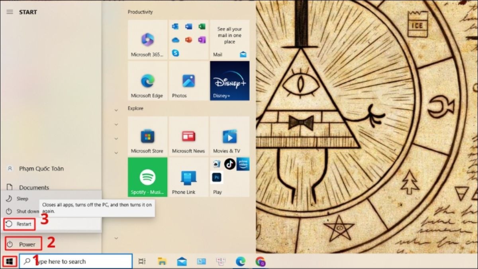Collapse the app group chevron beside Explore
Image resolution: width=478 pixels, height=269 pixels.
pos(116,110)
